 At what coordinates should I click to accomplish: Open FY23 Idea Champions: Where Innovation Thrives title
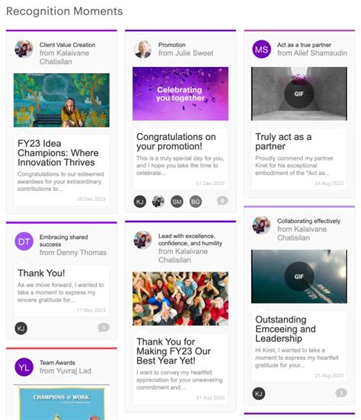58,153
